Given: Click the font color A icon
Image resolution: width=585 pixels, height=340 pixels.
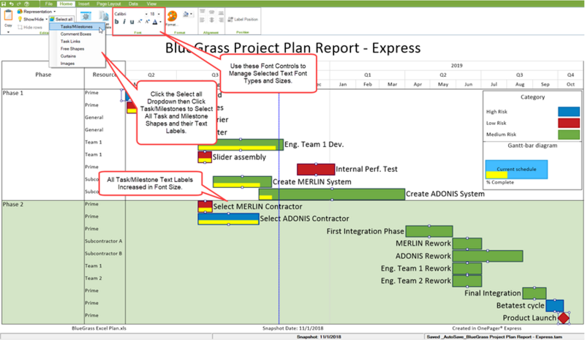Looking at the screenshot, I should click(155, 22).
